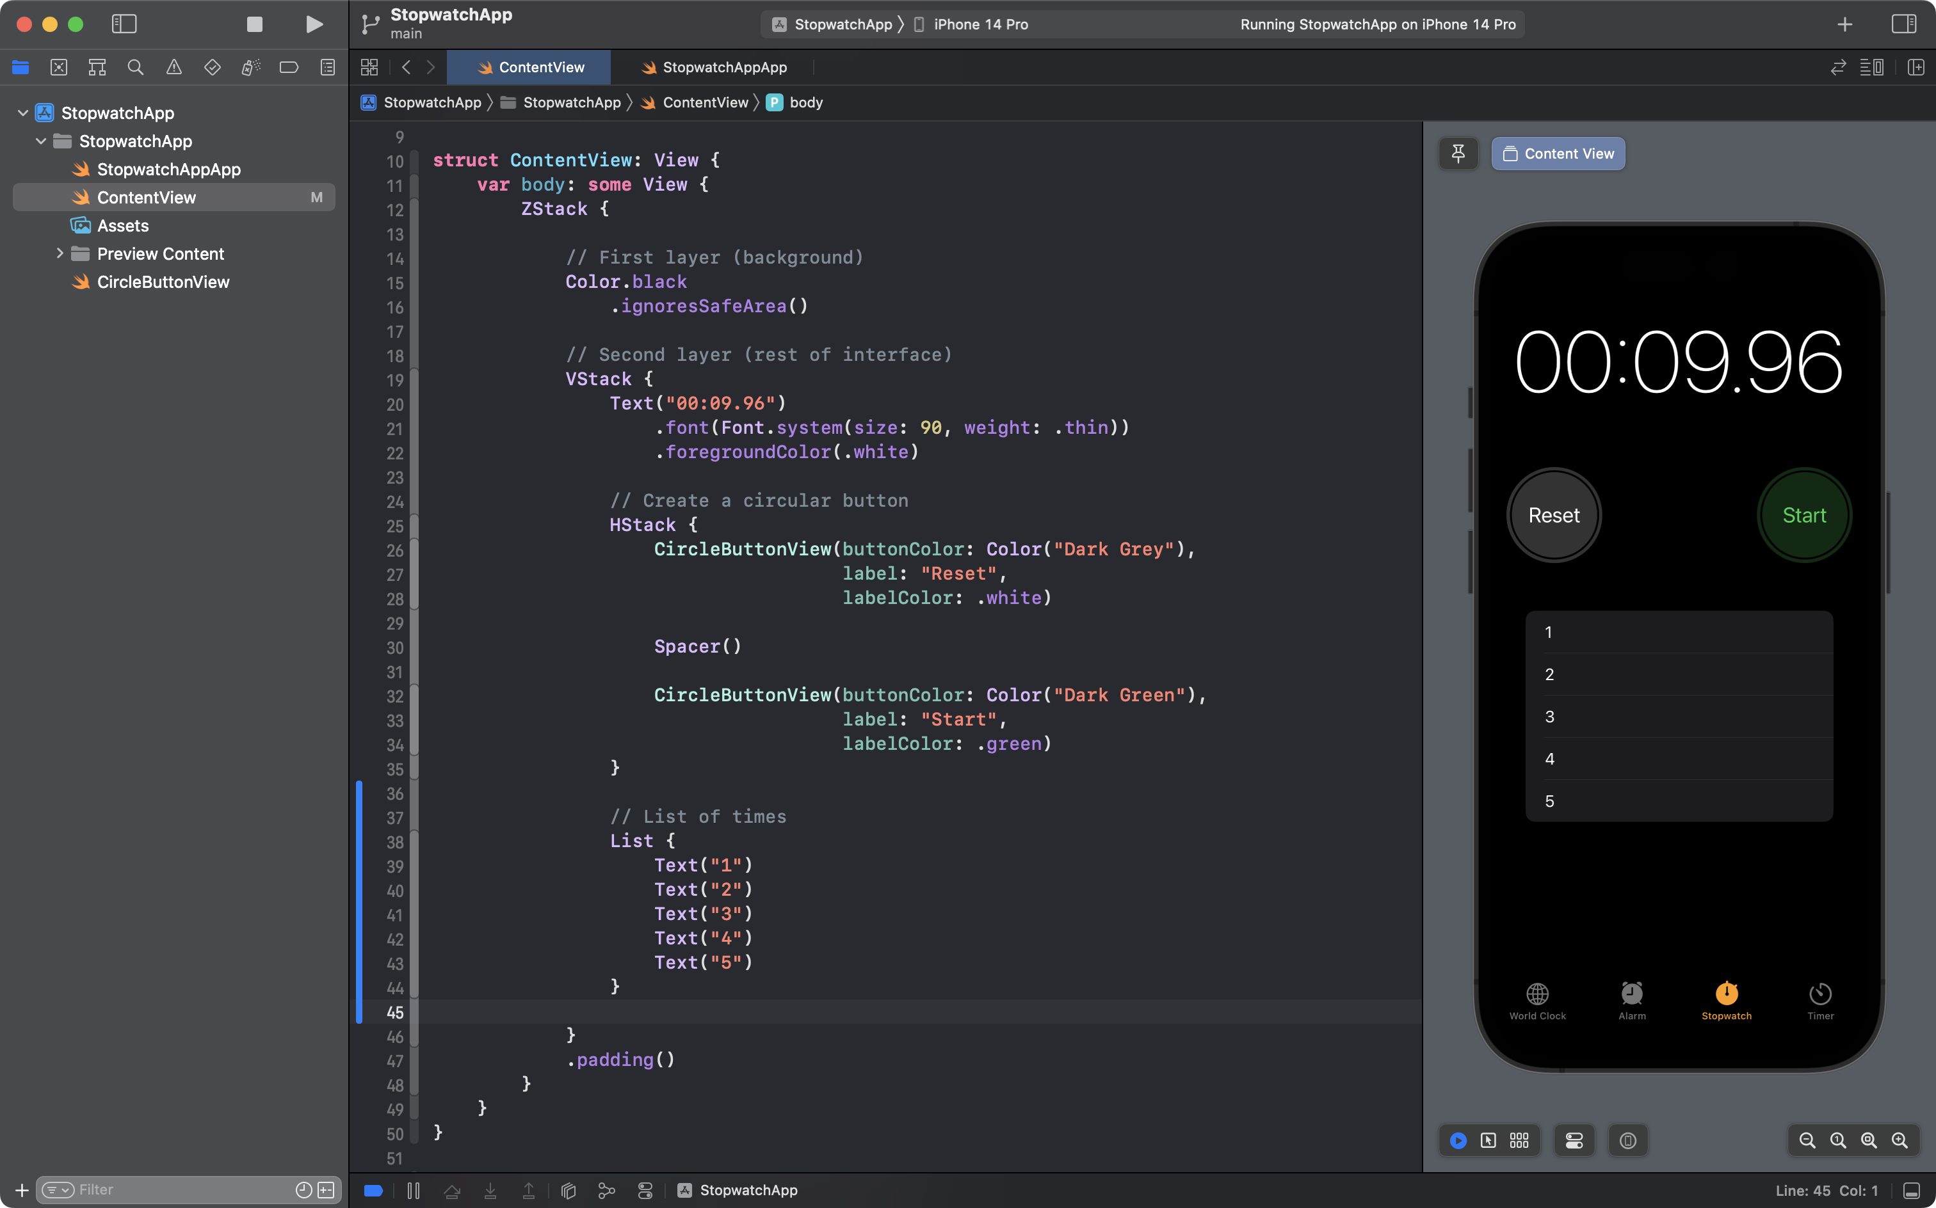The height and width of the screenshot is (1208, 1936).
Task: Expand the Preview Content folder
Action: click(x=60, y=253)
